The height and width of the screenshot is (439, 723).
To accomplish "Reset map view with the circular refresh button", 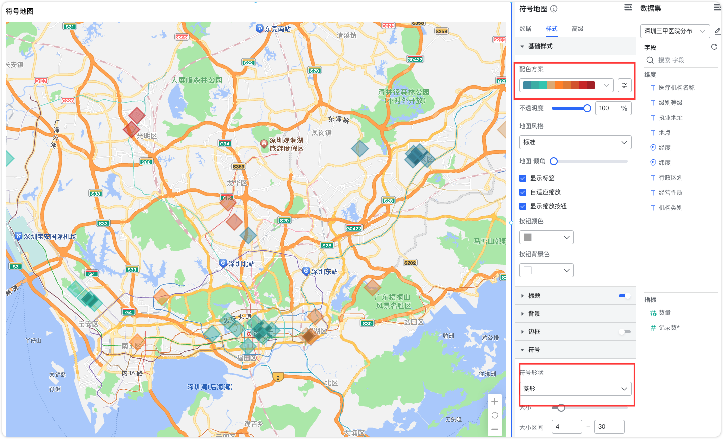I will pyautogui.click(x=495, y=415).
